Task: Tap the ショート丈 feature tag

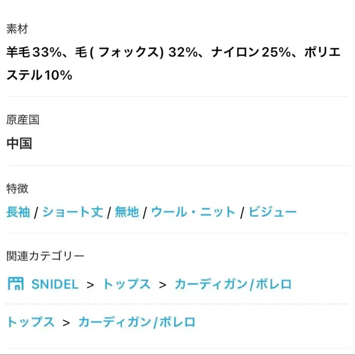Action: 73,212
